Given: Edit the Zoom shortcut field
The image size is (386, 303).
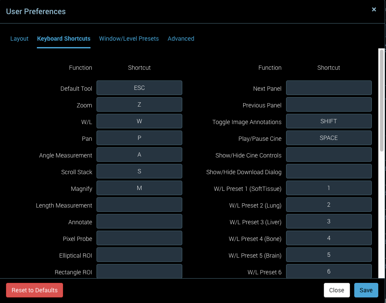Looking at the screenshot, I should (139, 104).
